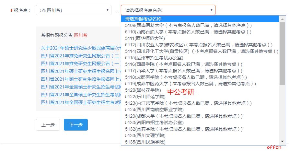Select 5120(攀枝花学院) from the list
289x151 pixels.
[x=143, y=90]
